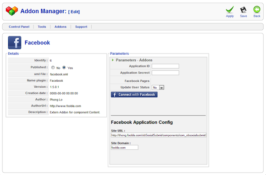
Task: Click the Facebook logo icon
Action: click(x=15, y=42)
